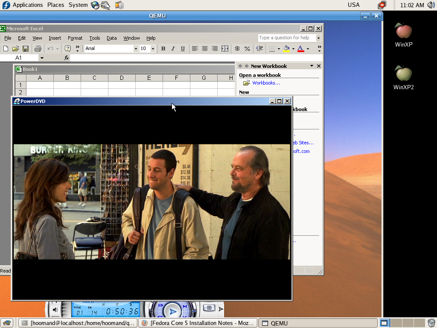Open the Borders dropdown arrow
Image resolution: width=437 pixels, height=328 pixels.
(279, 49)
